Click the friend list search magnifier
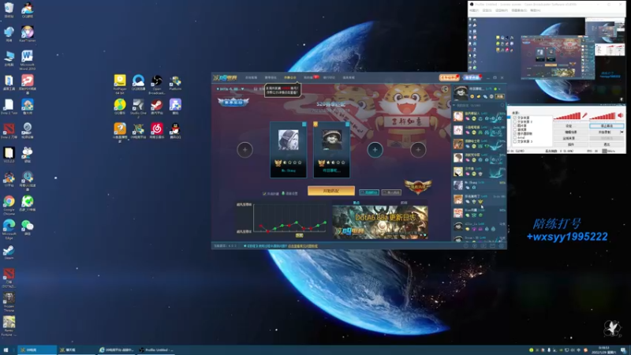Image resolution: width=631 pixels, height=355 pixels. [x=502, y=106]
